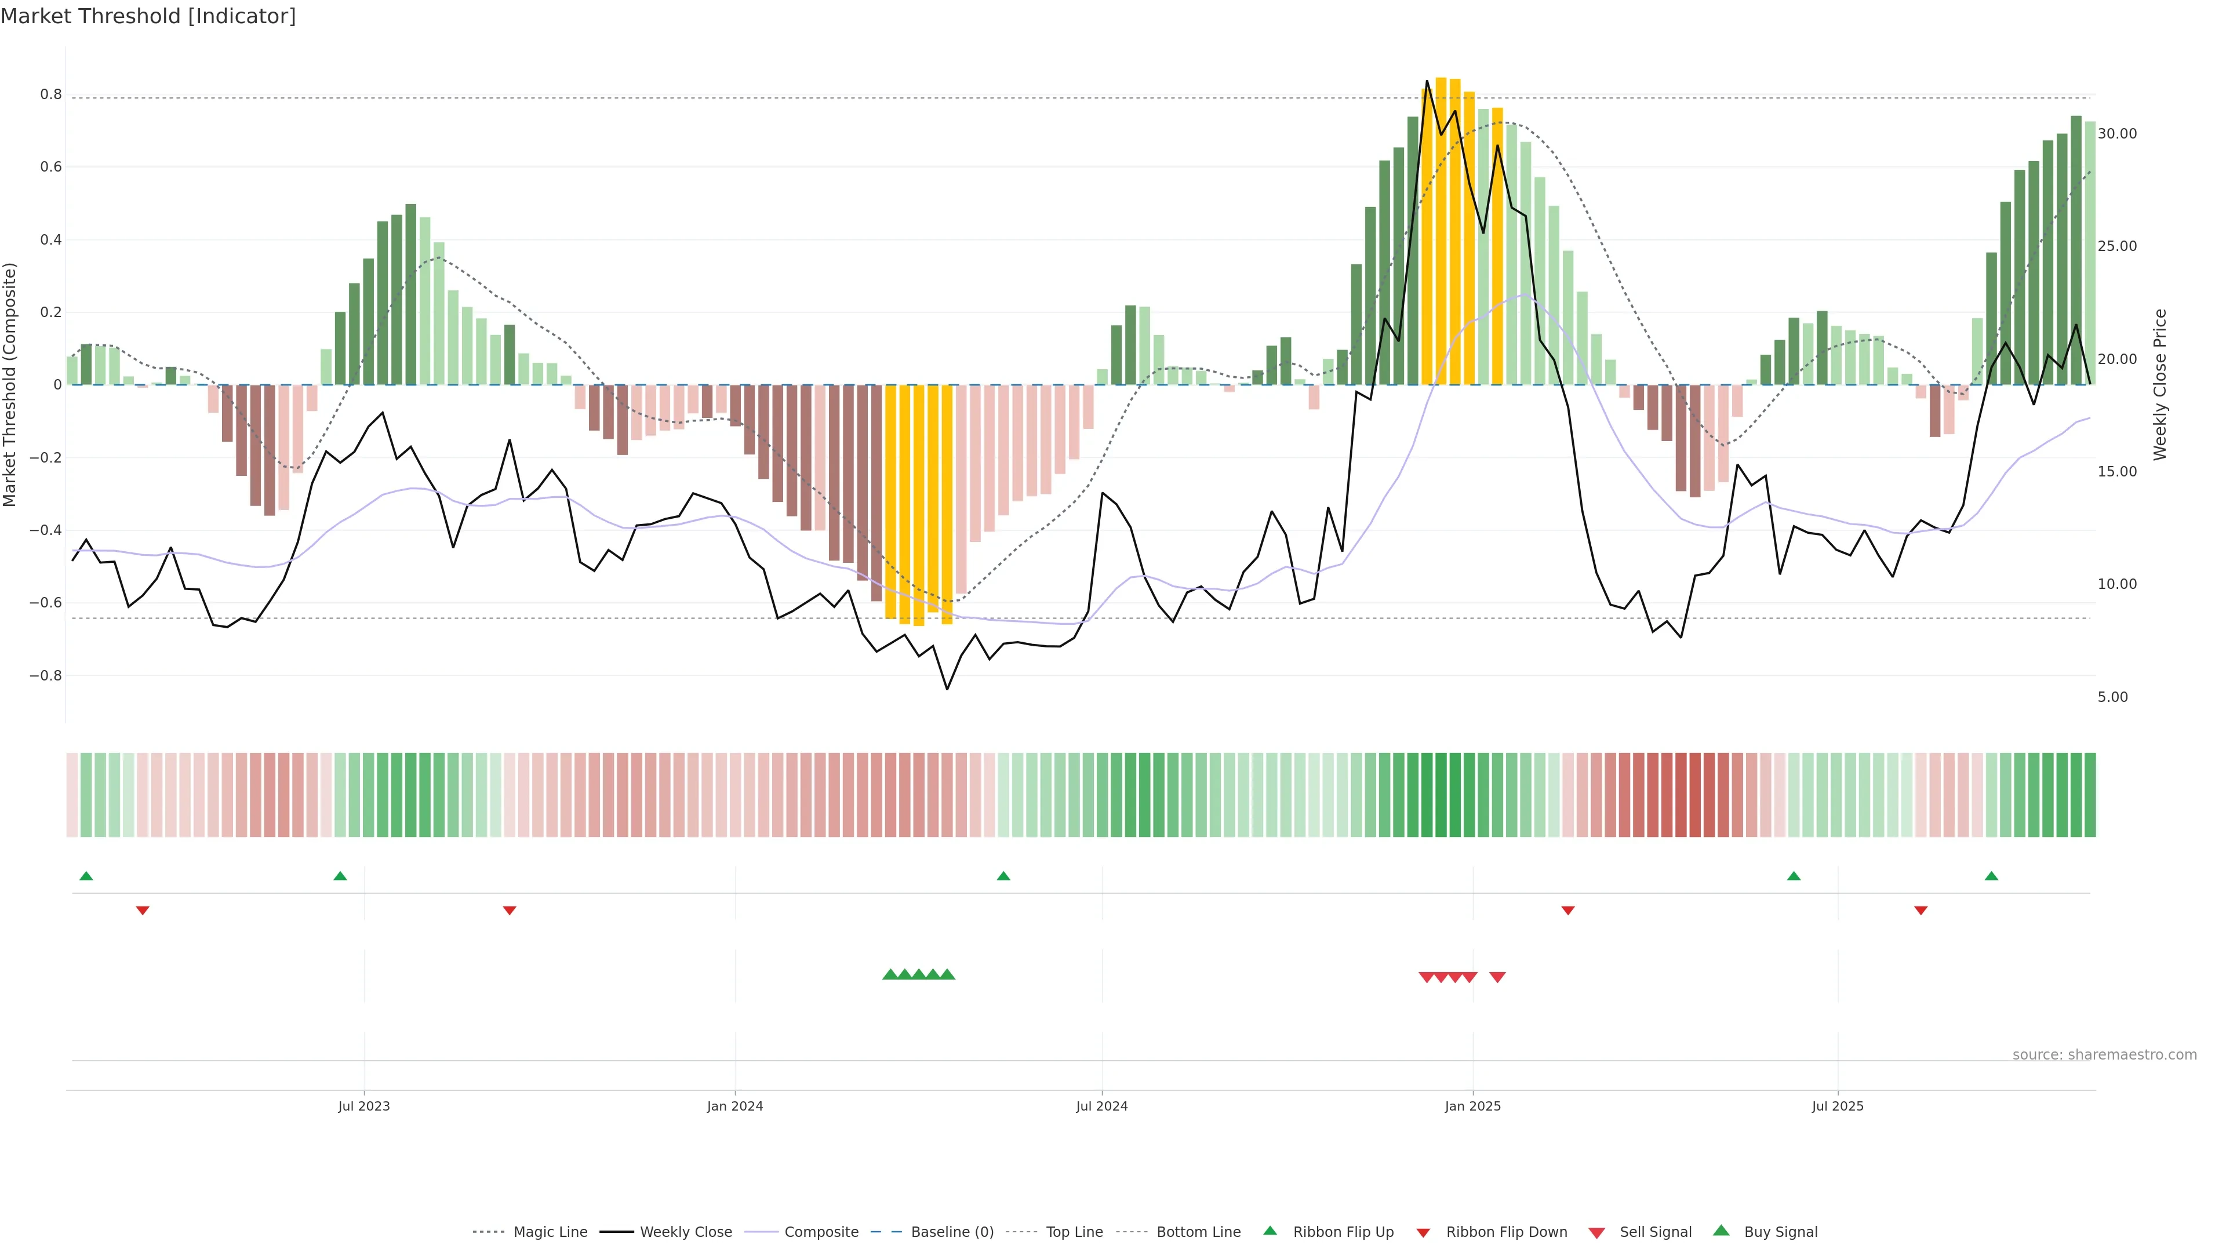Click first green ribbon flip up marker
The image size is (2226, 1252).
click(x=86, y=876)
